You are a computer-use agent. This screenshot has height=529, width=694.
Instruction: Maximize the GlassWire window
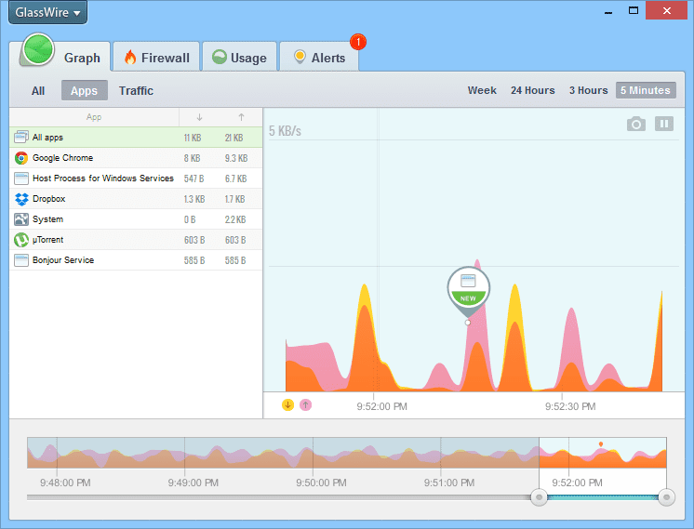pyautogui.click(x=634, y=10)
